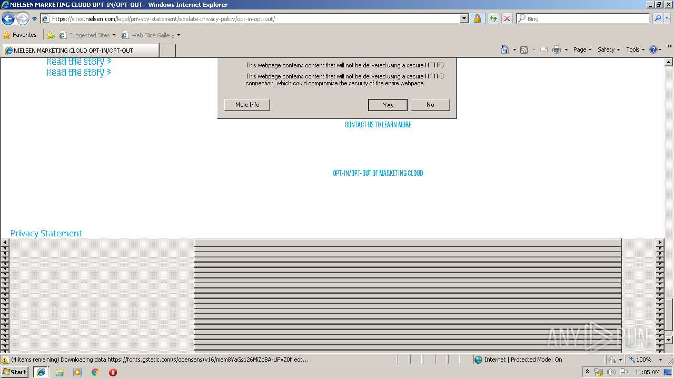
Task: Click Internet Explorer taskbar icon
Action: point(41,372)
